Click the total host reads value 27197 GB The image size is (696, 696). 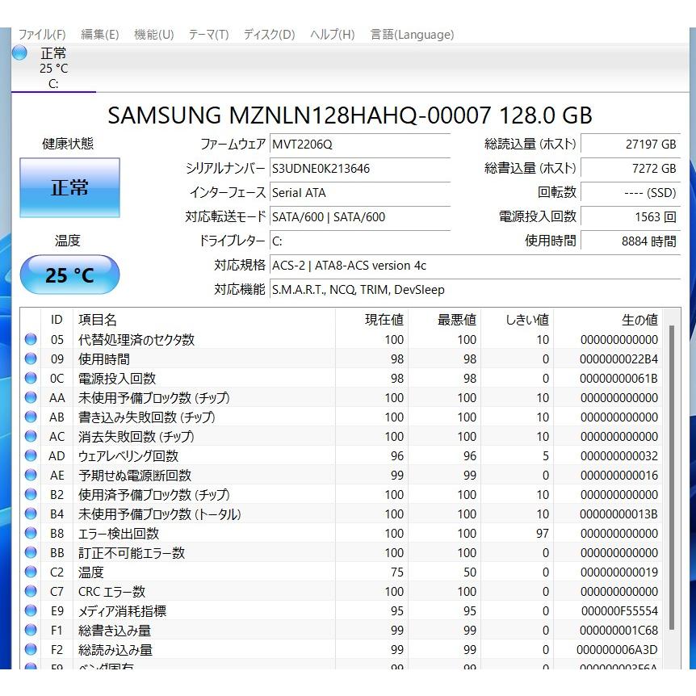tap(631, 145)
